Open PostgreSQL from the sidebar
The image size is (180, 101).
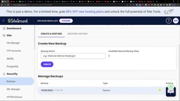click(x=13, y=66)
